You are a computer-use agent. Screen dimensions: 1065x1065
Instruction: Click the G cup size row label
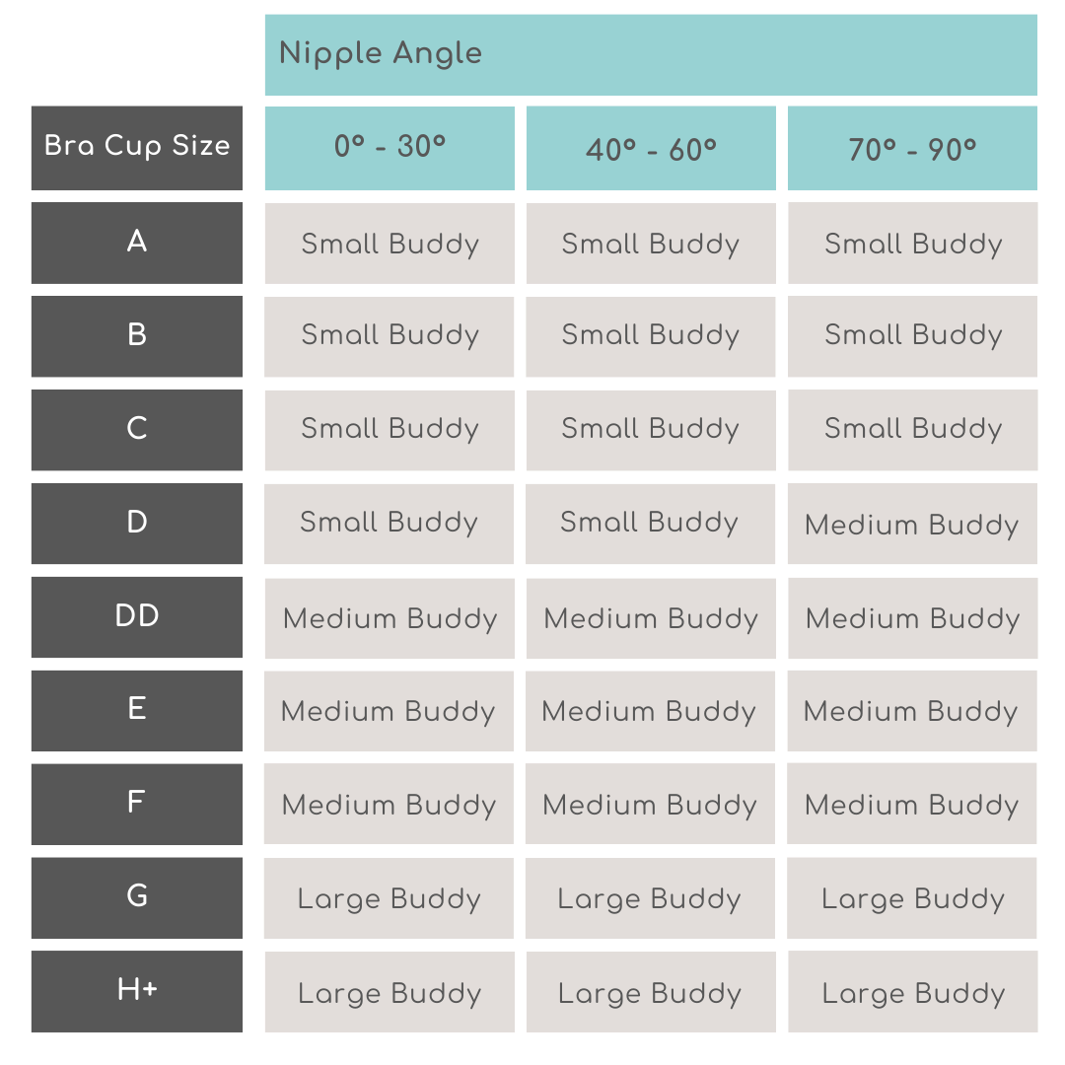137,897
